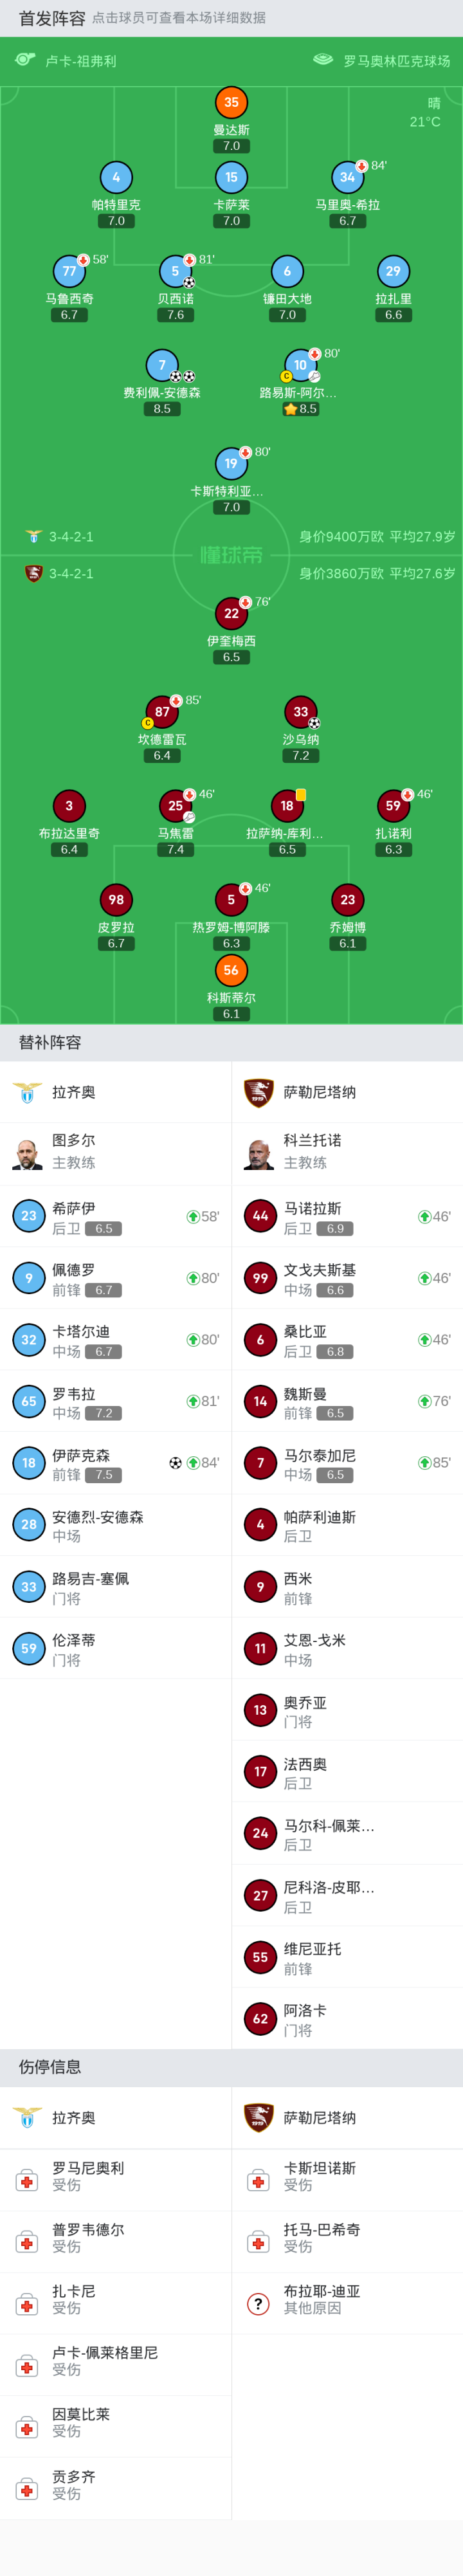
Task: Click the stadium icon beside 罗马奥林匹克球场
Action: pos(323,60)
